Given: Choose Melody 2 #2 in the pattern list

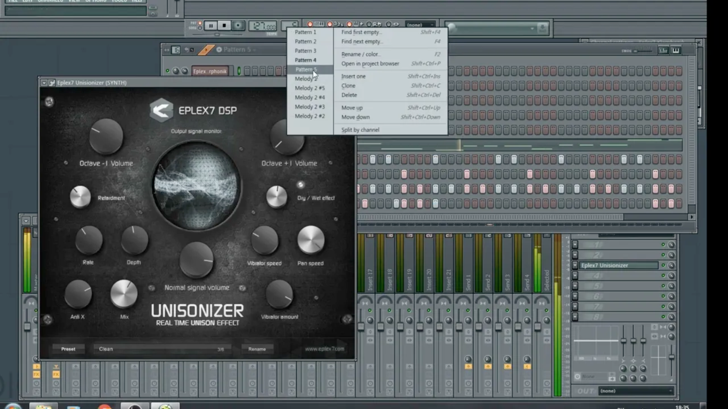Looking at the screenshot, I should [x=310, y=116].
